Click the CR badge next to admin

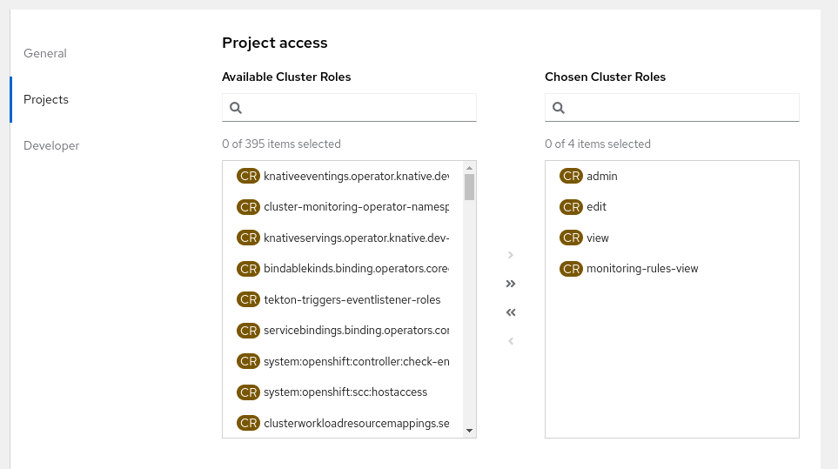click(572, 176)
